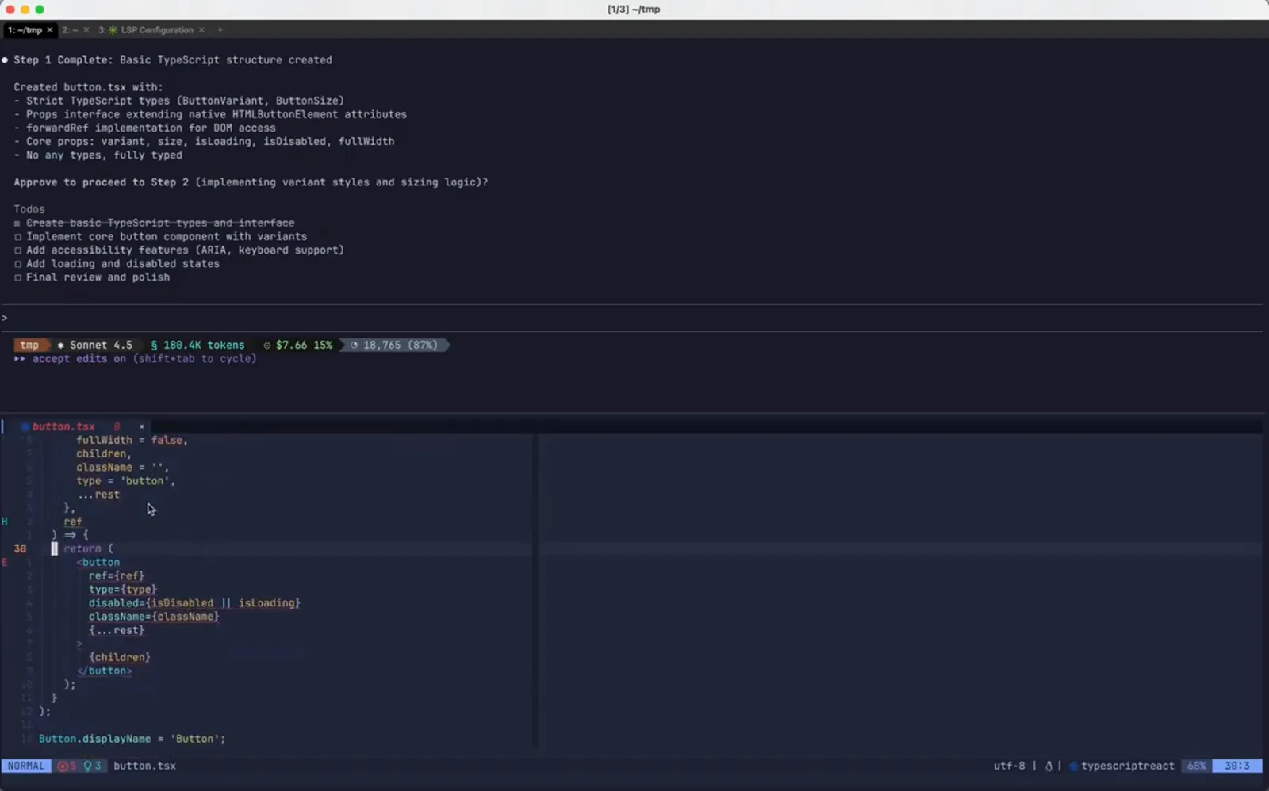Click the 'Final review and polish' todo checkbox

coord(17,277)
